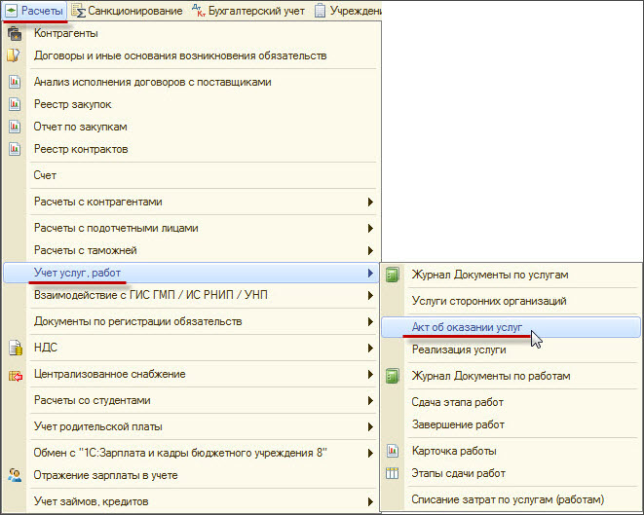
Task: Click the green journal icon for Документы по работам
Action: (x=393, y=376)
